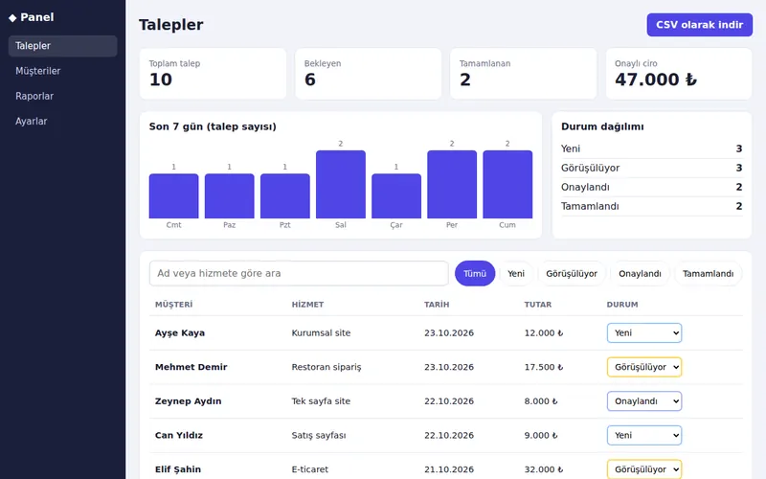This screenshot has height=479, width=766.
Task: Click the E-ticaret service cell
Action: [309, 469]
